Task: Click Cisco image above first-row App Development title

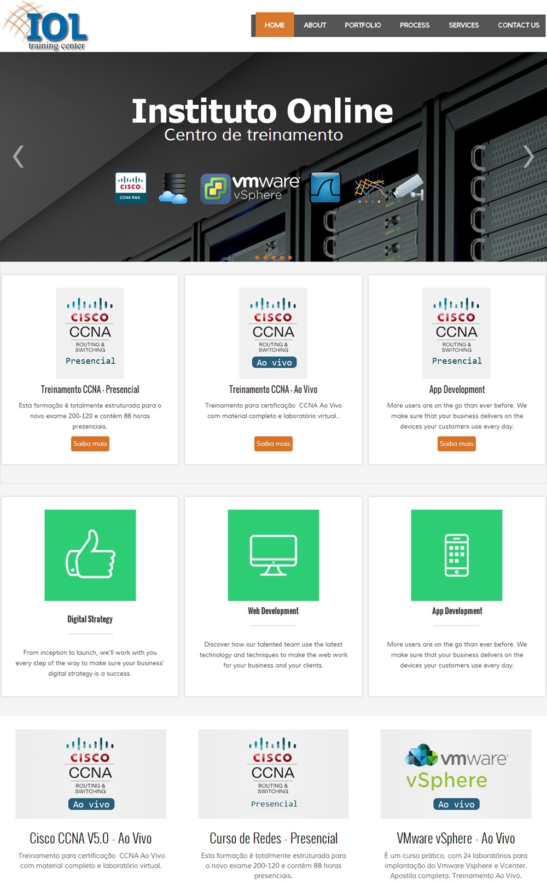Action: tap(457, 333)
